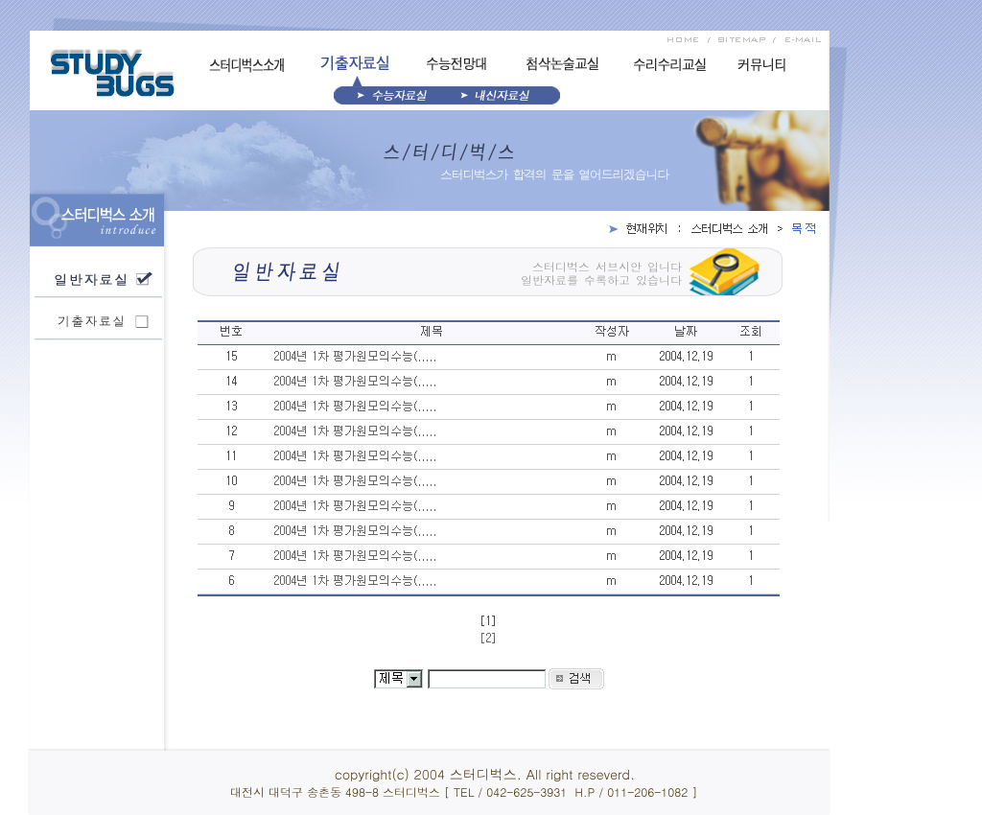Open post number 15 title
The image size is (982, 815).
tap(355, 357)
